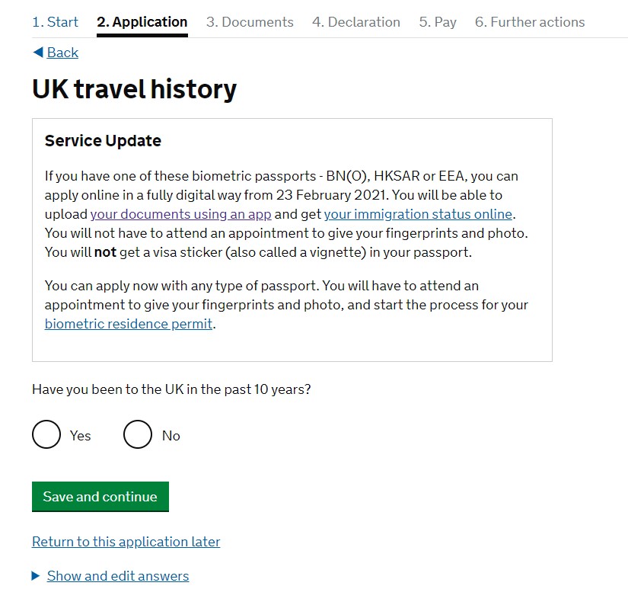Screen dimensions: 628x605
Task: Go to the 1. Start step
Action: (55, 22)
